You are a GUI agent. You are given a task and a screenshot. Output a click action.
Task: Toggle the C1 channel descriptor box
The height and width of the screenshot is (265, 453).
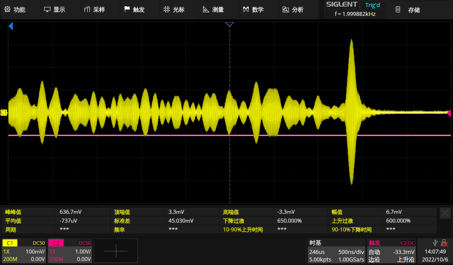24,251
